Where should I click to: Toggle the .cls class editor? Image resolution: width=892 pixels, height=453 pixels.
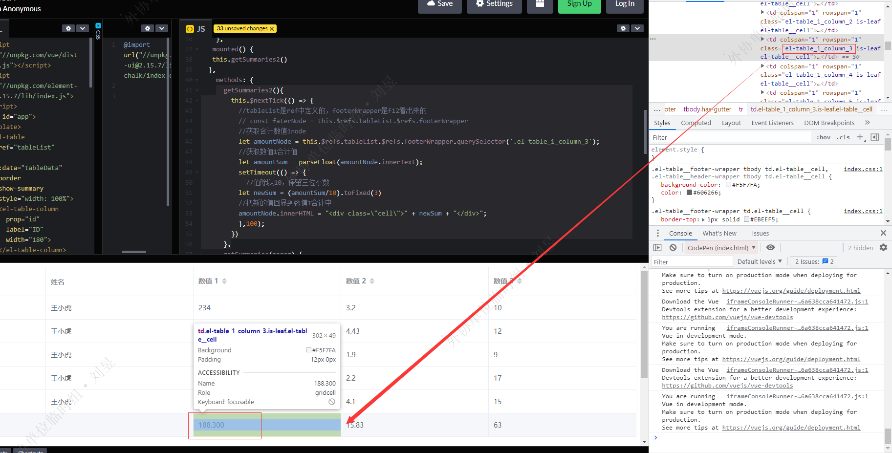point(843,138)
